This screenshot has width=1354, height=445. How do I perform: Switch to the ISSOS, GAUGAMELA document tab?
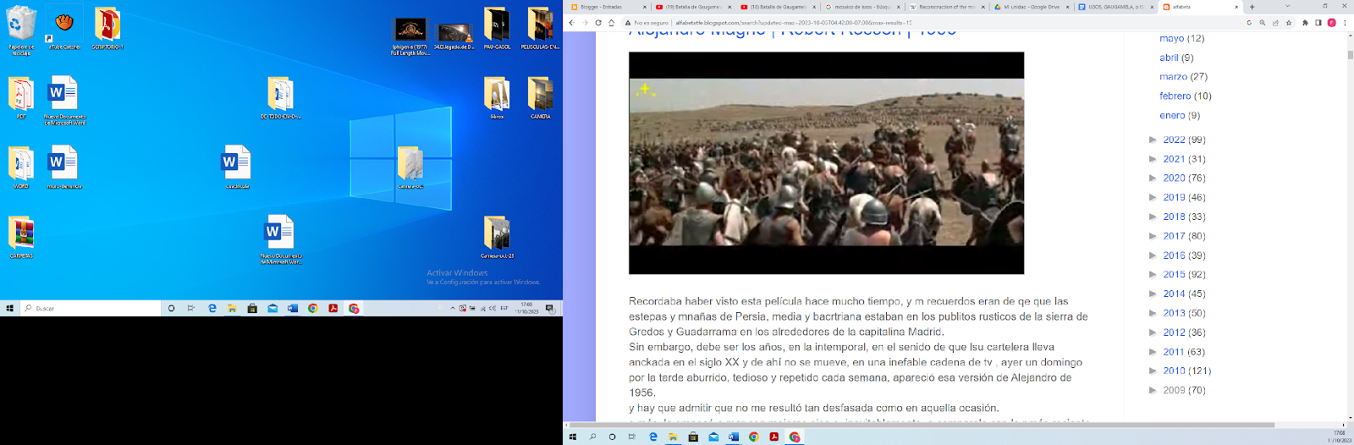click(1115, 7)
